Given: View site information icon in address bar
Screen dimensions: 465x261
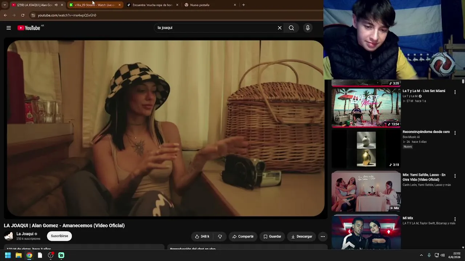Looking at the screenshot, I should point(33,15).
